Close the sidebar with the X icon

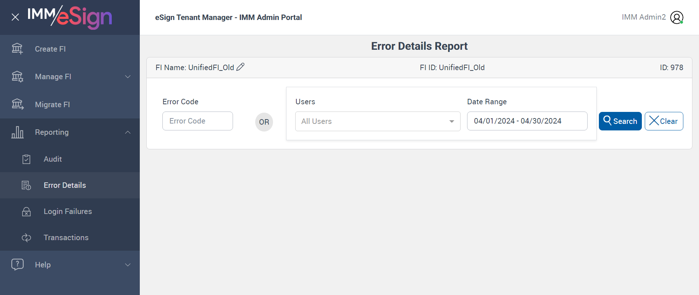click(15, 17)
